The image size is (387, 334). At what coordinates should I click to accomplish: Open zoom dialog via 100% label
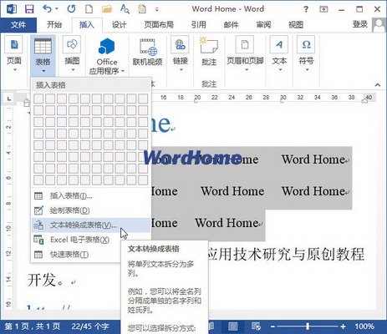click(x=364, y=326)
